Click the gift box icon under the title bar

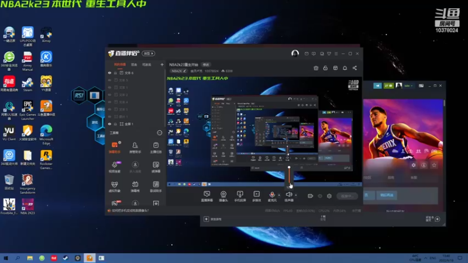pos(316,68)
